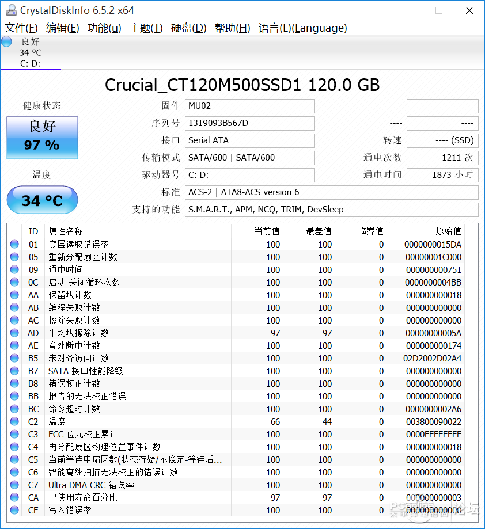Click status orb for attribute BB 报告的无法校正错误
Image resolution: width=485 pixels, height=529 pixels.
(14, 396)
